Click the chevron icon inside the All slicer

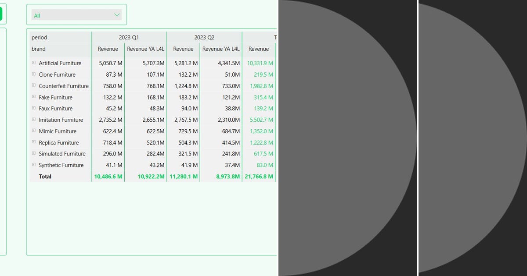116,14
